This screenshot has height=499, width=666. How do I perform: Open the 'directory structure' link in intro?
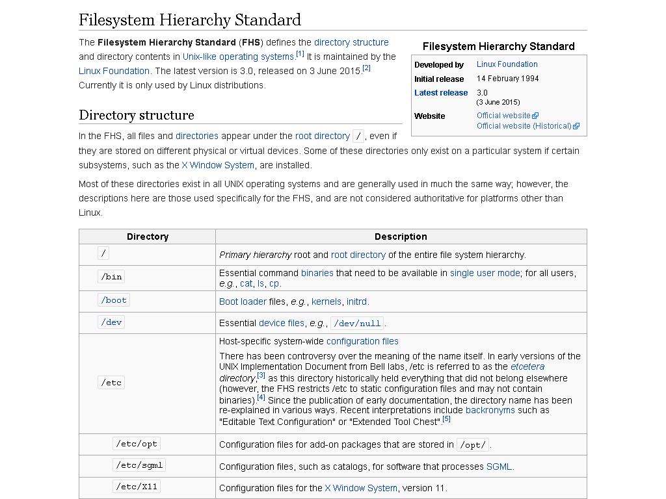(x=351, y=42)
